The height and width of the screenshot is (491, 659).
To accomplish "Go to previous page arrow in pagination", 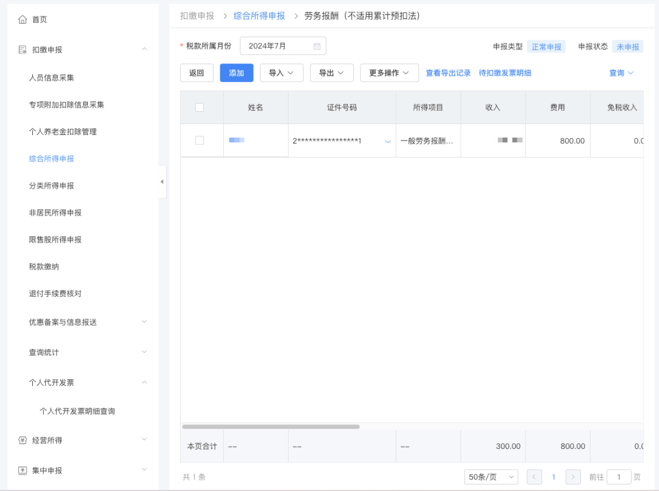I will 534,477.
